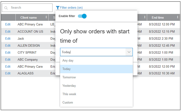Open End time column options menu
Screen dimensions: 183x111
177,17
